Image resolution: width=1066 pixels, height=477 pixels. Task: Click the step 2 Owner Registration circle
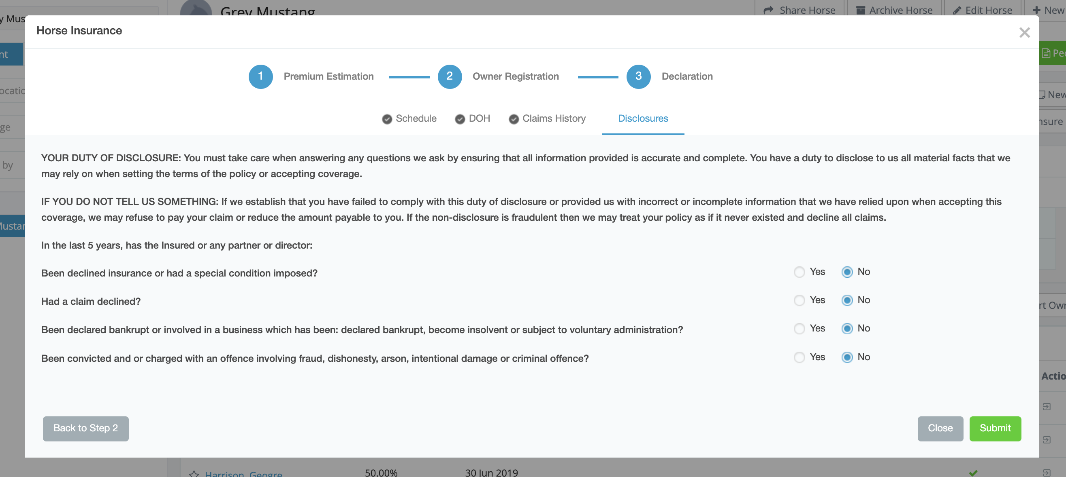[450, 76]
